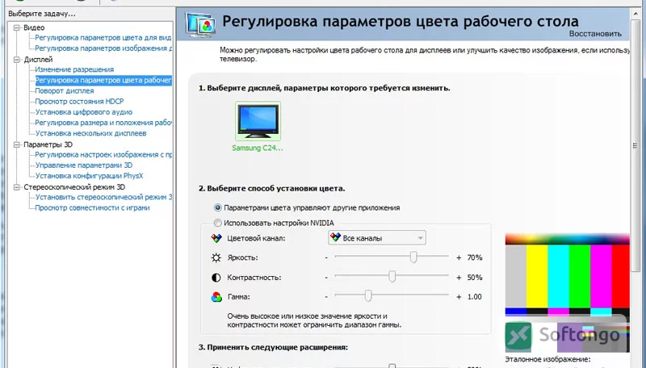646x368 pixels.
Task: Open 'Просмотр совместимости с играми' task
Action: click(92, 208)
